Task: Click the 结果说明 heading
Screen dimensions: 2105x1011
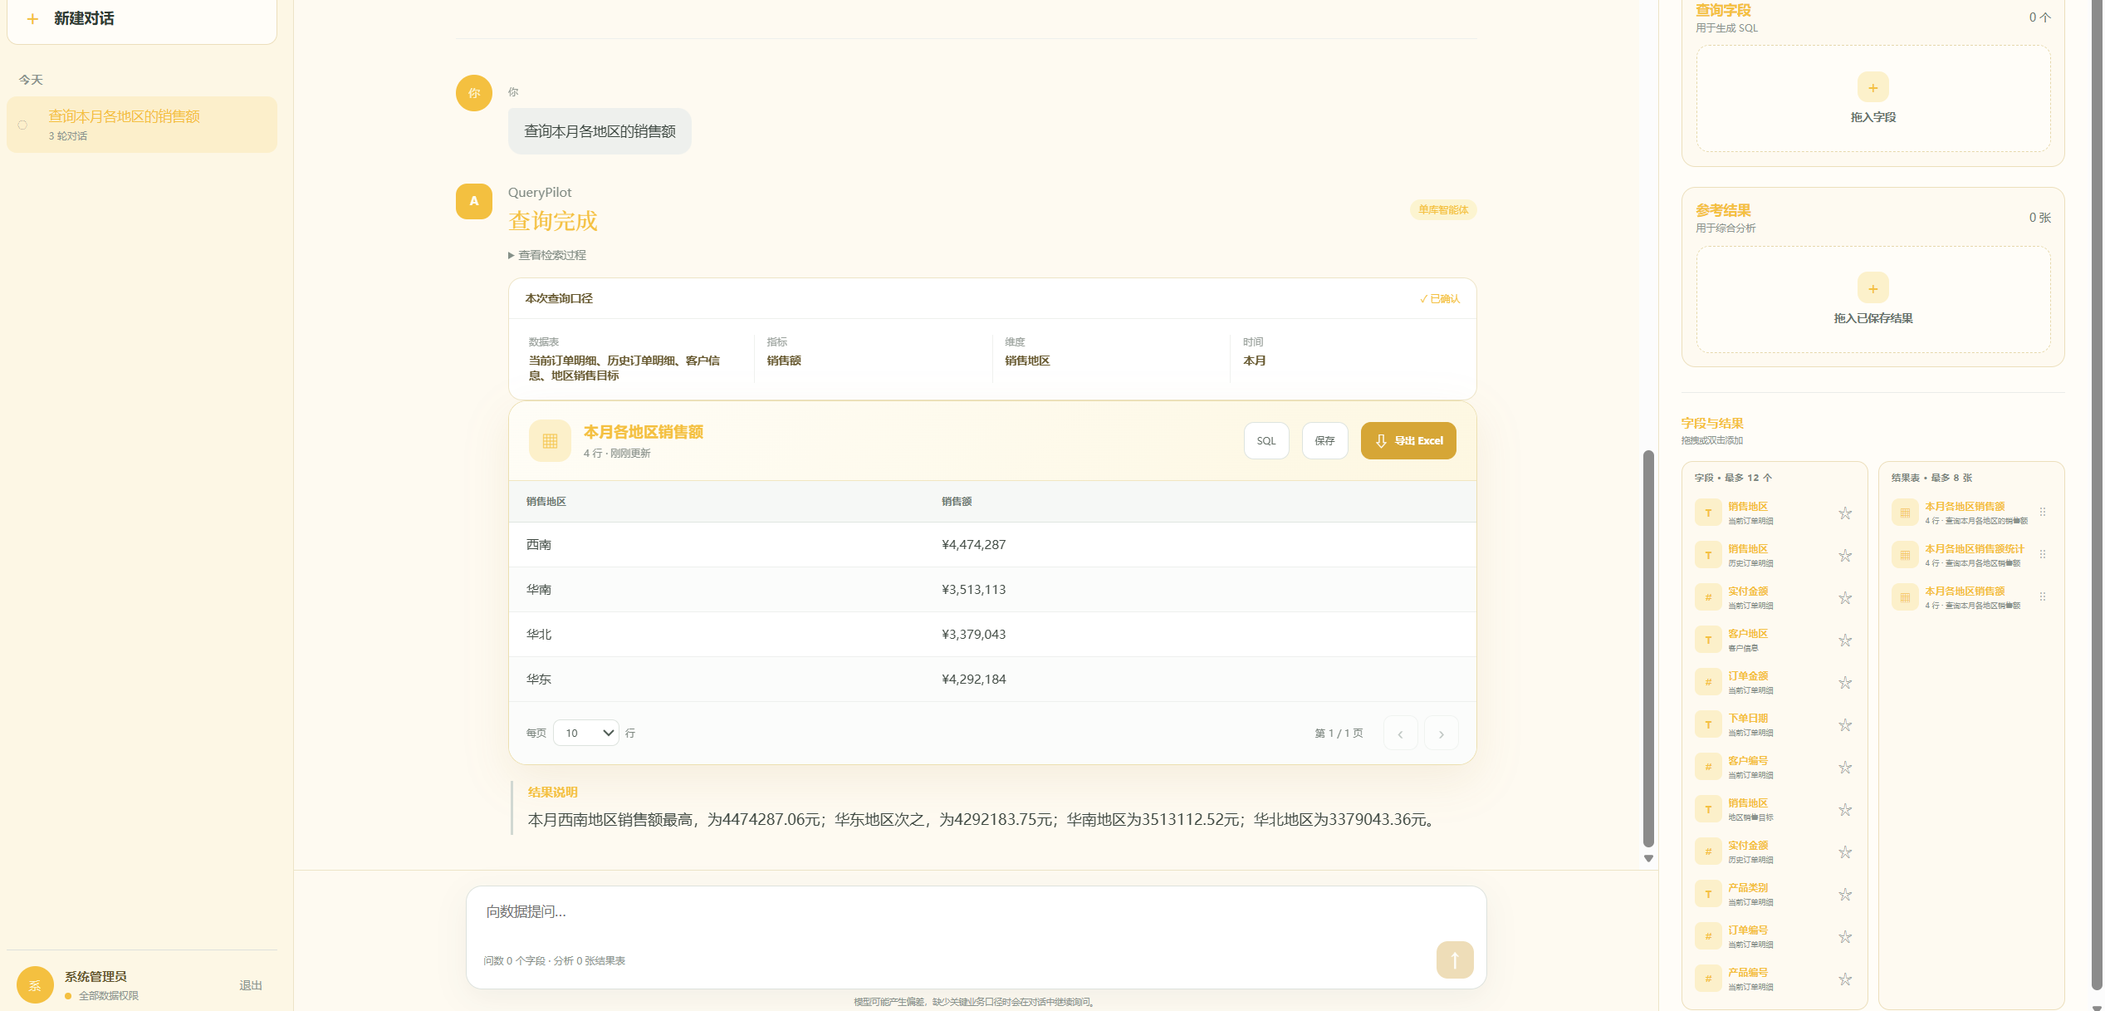Action: point(553,793)
